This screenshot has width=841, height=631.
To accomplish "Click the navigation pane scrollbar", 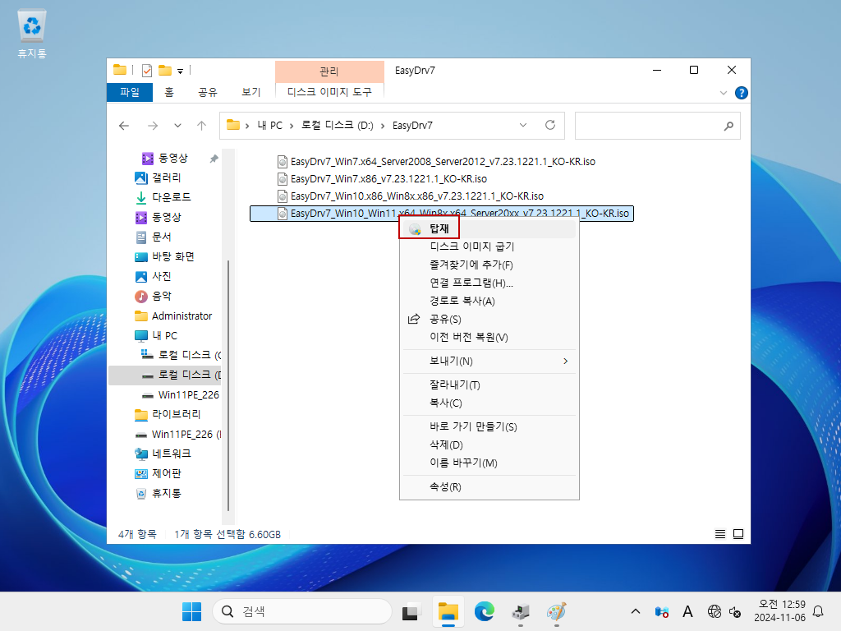I will pyautogui.click(x=228, y=385).
